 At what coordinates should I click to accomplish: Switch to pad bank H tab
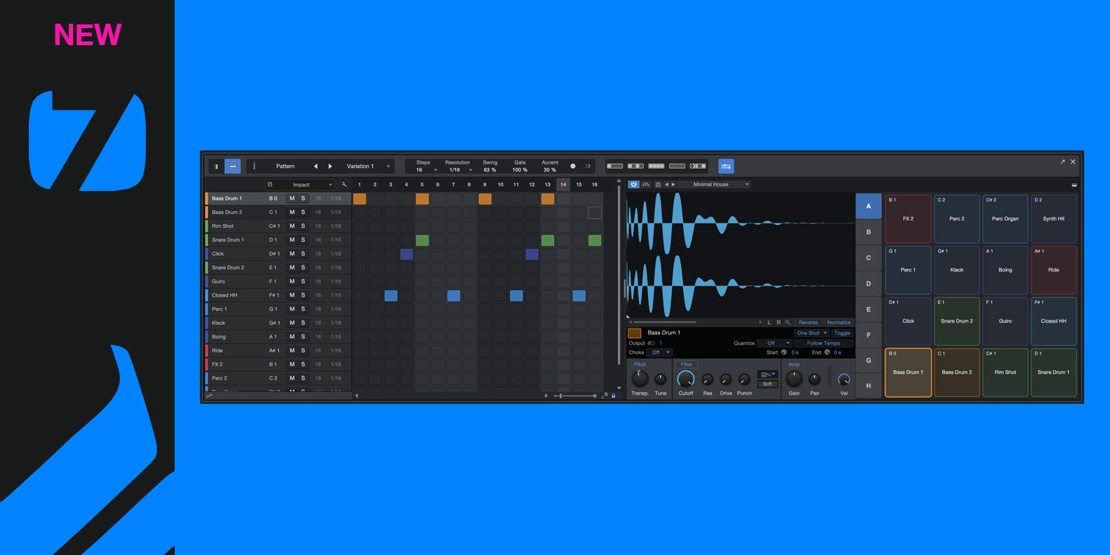(x=869, y=386)
